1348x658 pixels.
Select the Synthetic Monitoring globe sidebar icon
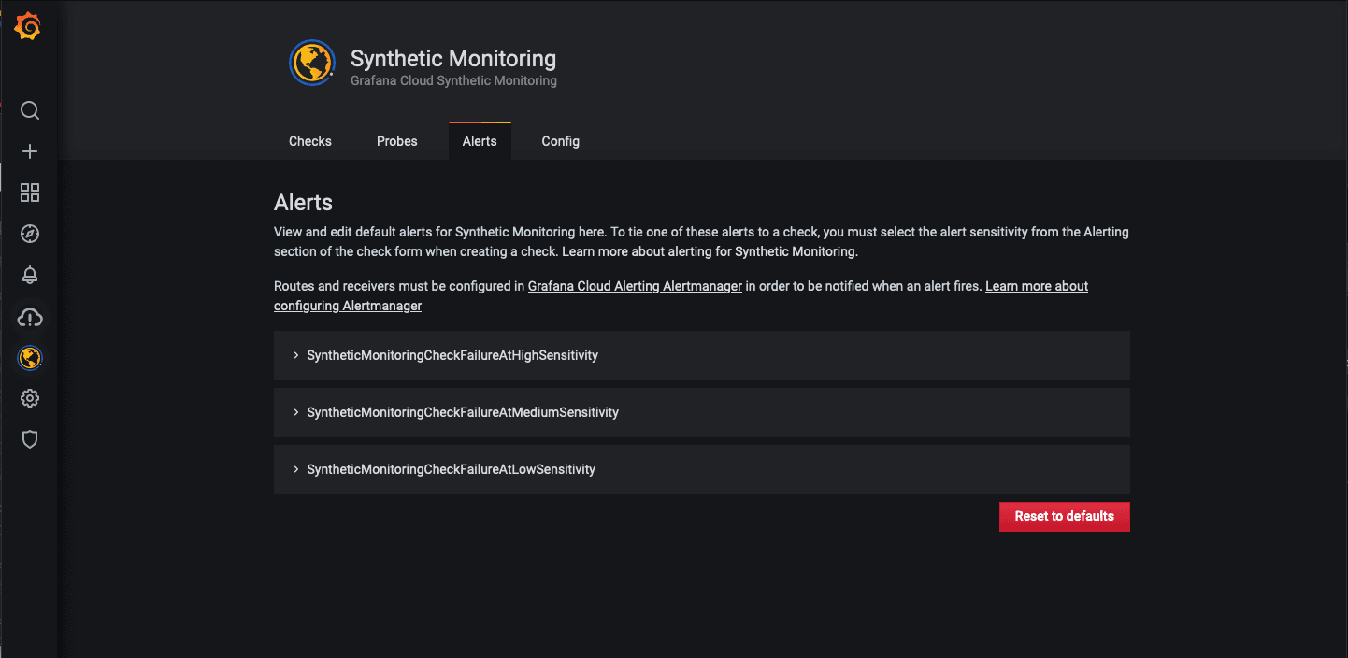[x=30, y=358]
